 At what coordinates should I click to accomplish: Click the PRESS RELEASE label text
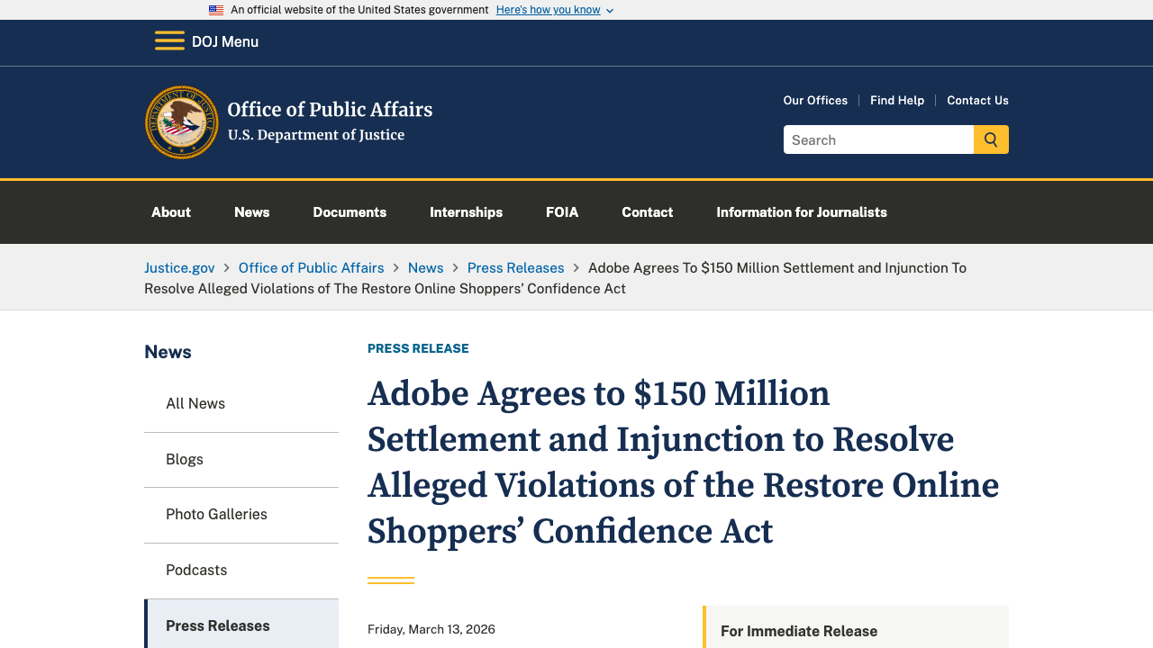click(x=418, y=348)
